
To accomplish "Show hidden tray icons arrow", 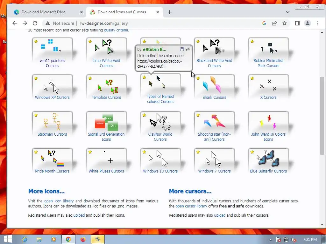I will (271, 240).
